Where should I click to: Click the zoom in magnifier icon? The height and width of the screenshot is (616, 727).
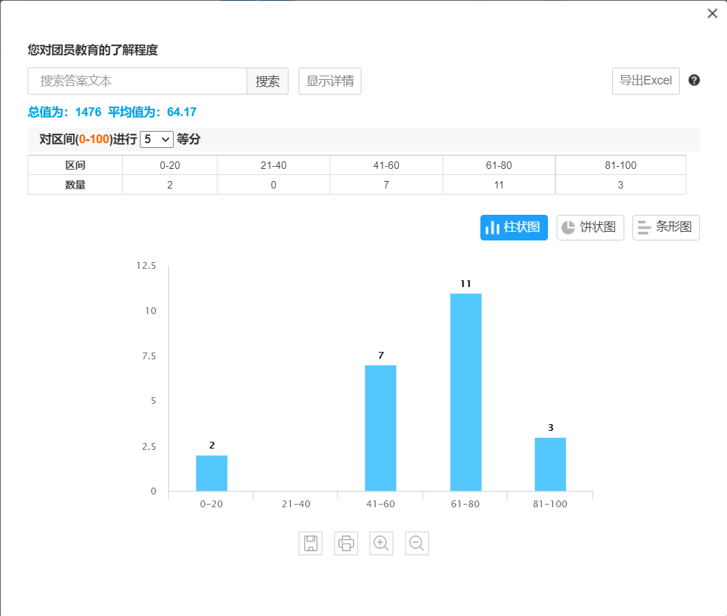381,543
